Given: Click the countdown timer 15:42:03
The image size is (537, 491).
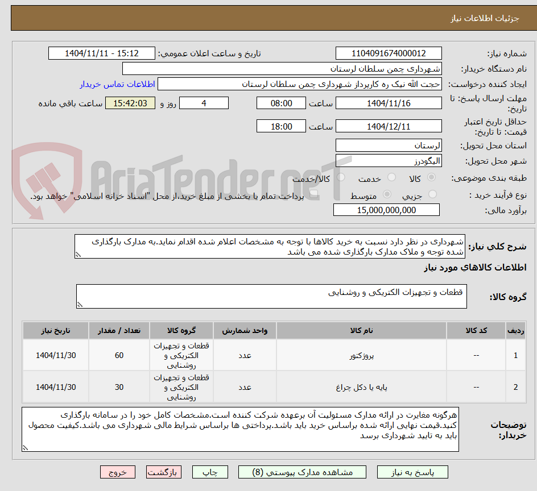Looking at the screenshot, I should 130,103.
